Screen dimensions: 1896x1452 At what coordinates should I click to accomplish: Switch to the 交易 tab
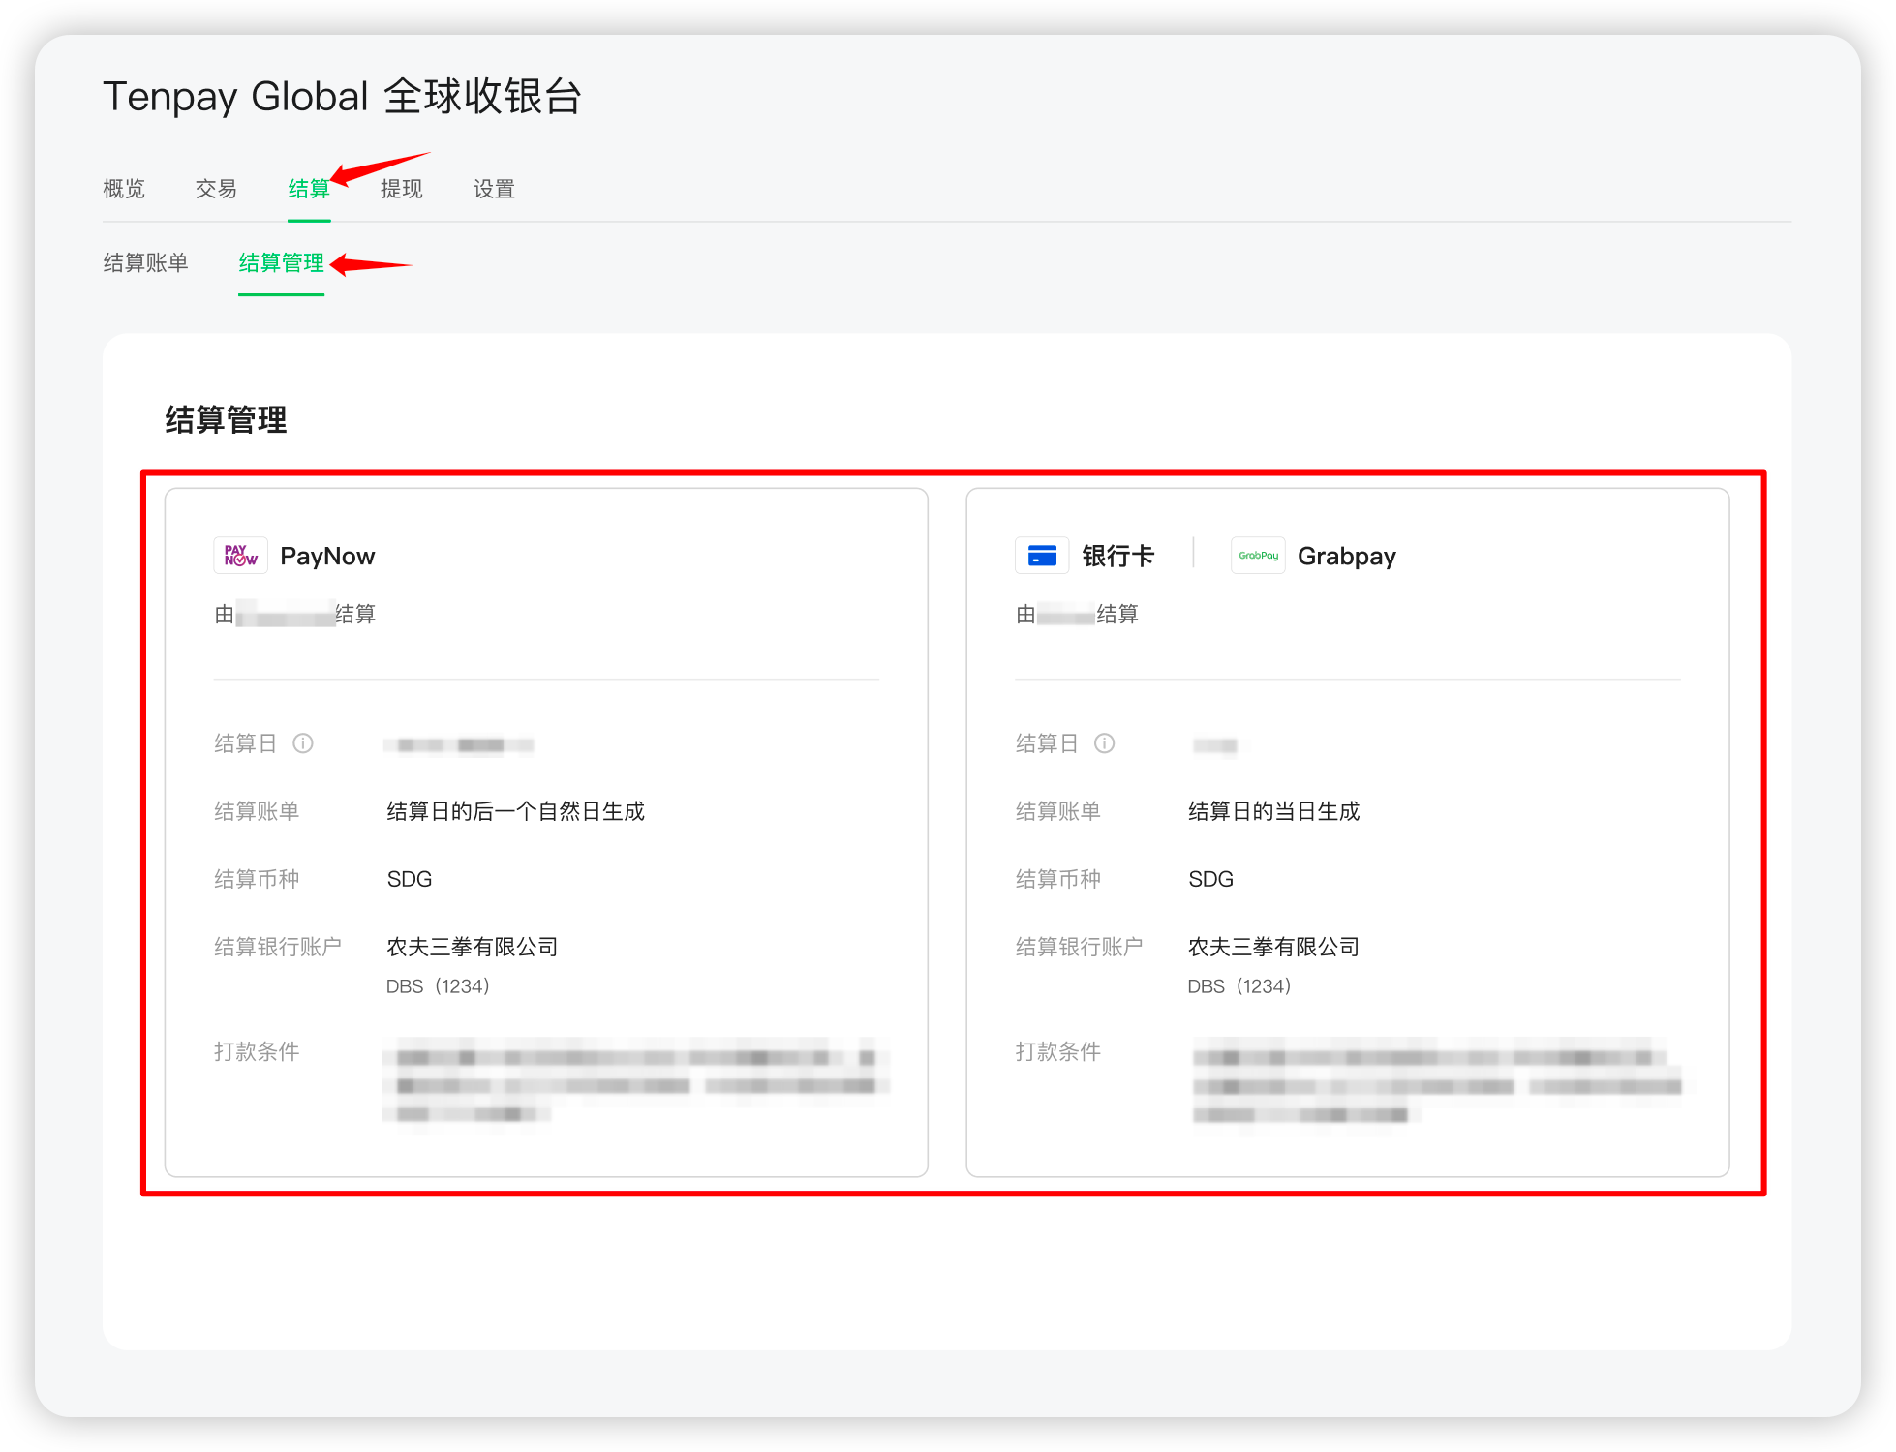pyautogui.click(x=216, y=189)
